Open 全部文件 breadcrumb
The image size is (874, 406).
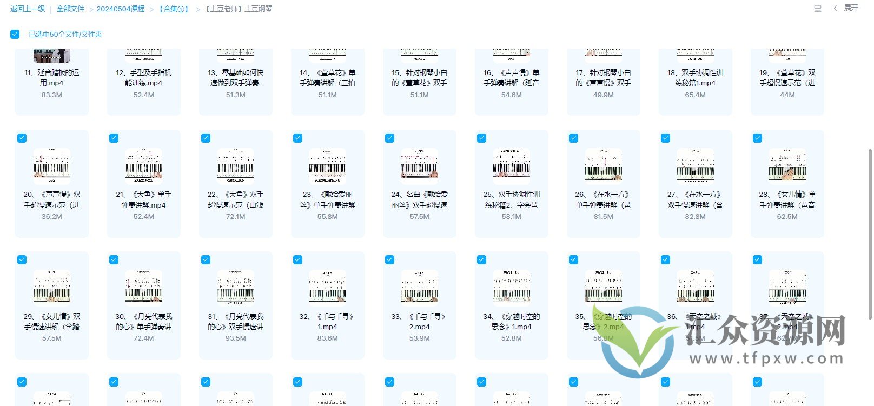71,9
